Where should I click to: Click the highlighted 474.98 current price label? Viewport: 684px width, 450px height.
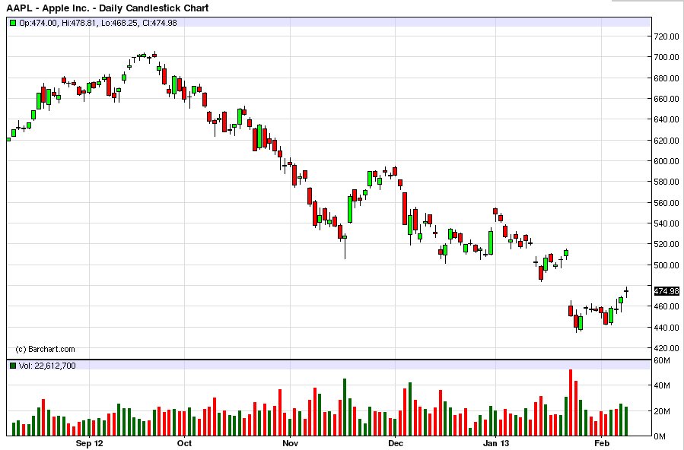pos(667,291)
